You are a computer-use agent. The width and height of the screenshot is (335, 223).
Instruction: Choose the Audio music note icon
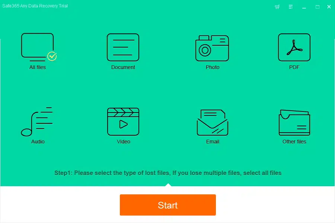[x=37, y=122]
